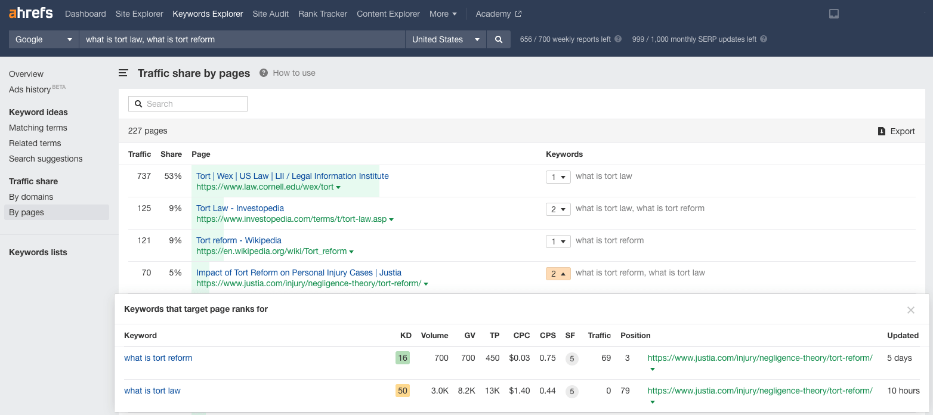The image size is (933, 415).
Task: Click the magnifier inside the pages search box
Action: pyautogui.click(x=138, y=103)
